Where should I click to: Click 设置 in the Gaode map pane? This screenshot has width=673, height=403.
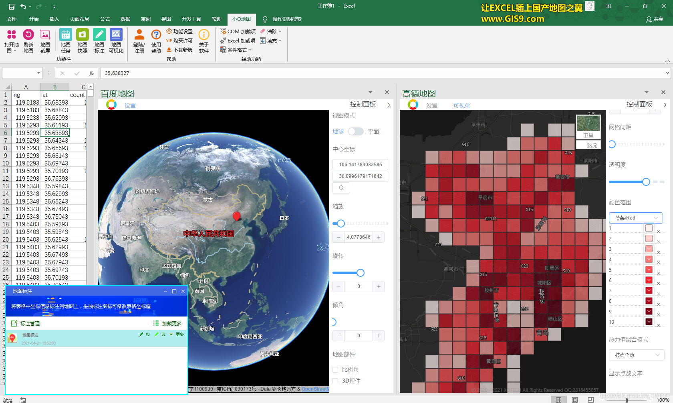click(432, 105)
